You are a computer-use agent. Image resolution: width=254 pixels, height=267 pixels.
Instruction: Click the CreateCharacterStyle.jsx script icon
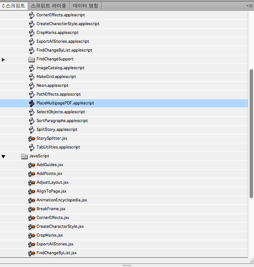[32, 227]
